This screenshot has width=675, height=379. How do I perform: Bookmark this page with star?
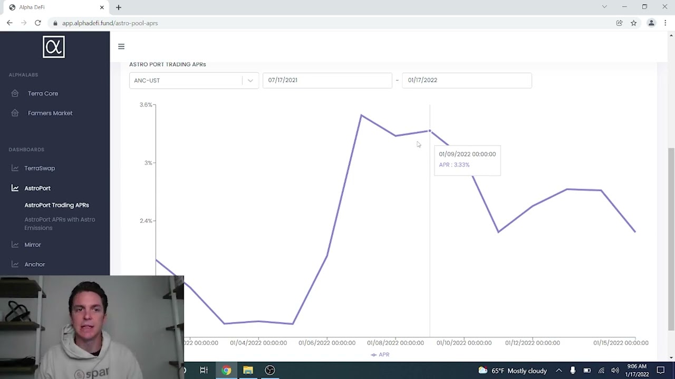coord(633,23)
